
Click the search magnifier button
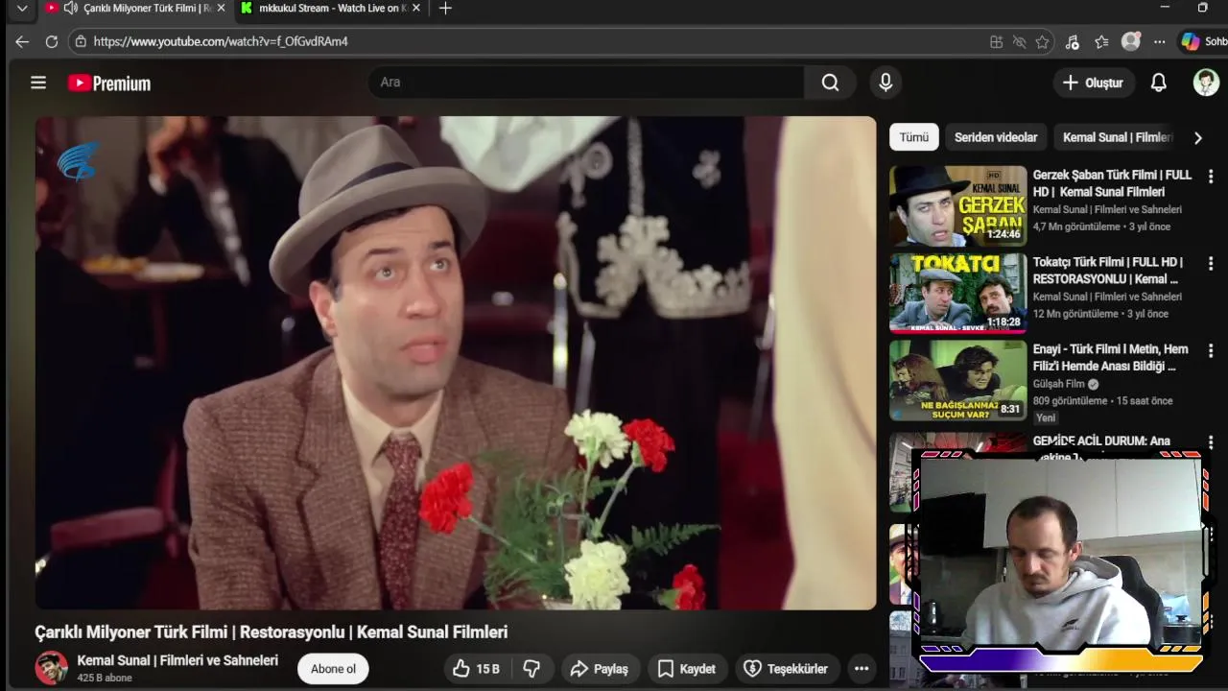(830, 83)
